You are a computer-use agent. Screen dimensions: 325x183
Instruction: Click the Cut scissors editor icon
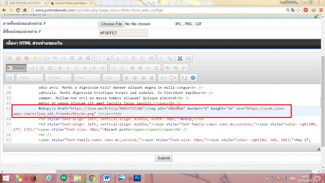coord(117,58)
